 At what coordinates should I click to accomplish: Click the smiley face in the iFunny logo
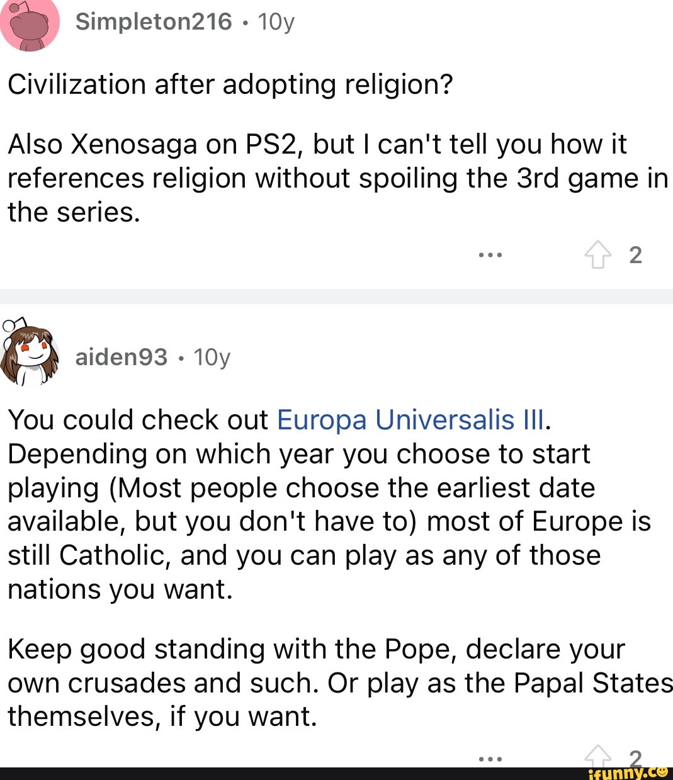661,772
